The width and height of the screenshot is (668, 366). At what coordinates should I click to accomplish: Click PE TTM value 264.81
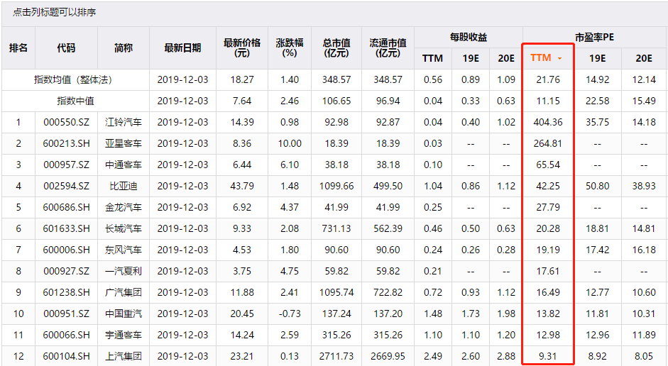point(548,143)
